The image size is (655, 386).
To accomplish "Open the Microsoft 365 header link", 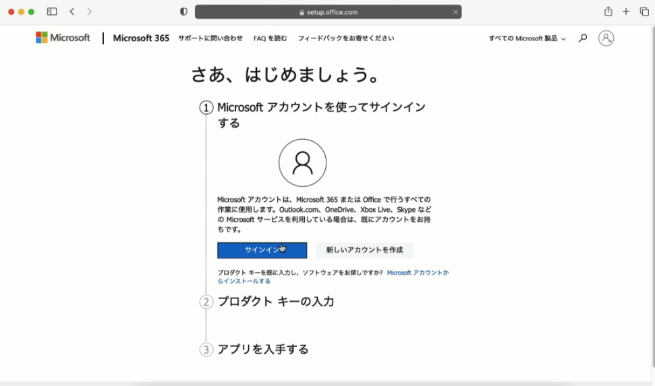I will pos(141,38).
